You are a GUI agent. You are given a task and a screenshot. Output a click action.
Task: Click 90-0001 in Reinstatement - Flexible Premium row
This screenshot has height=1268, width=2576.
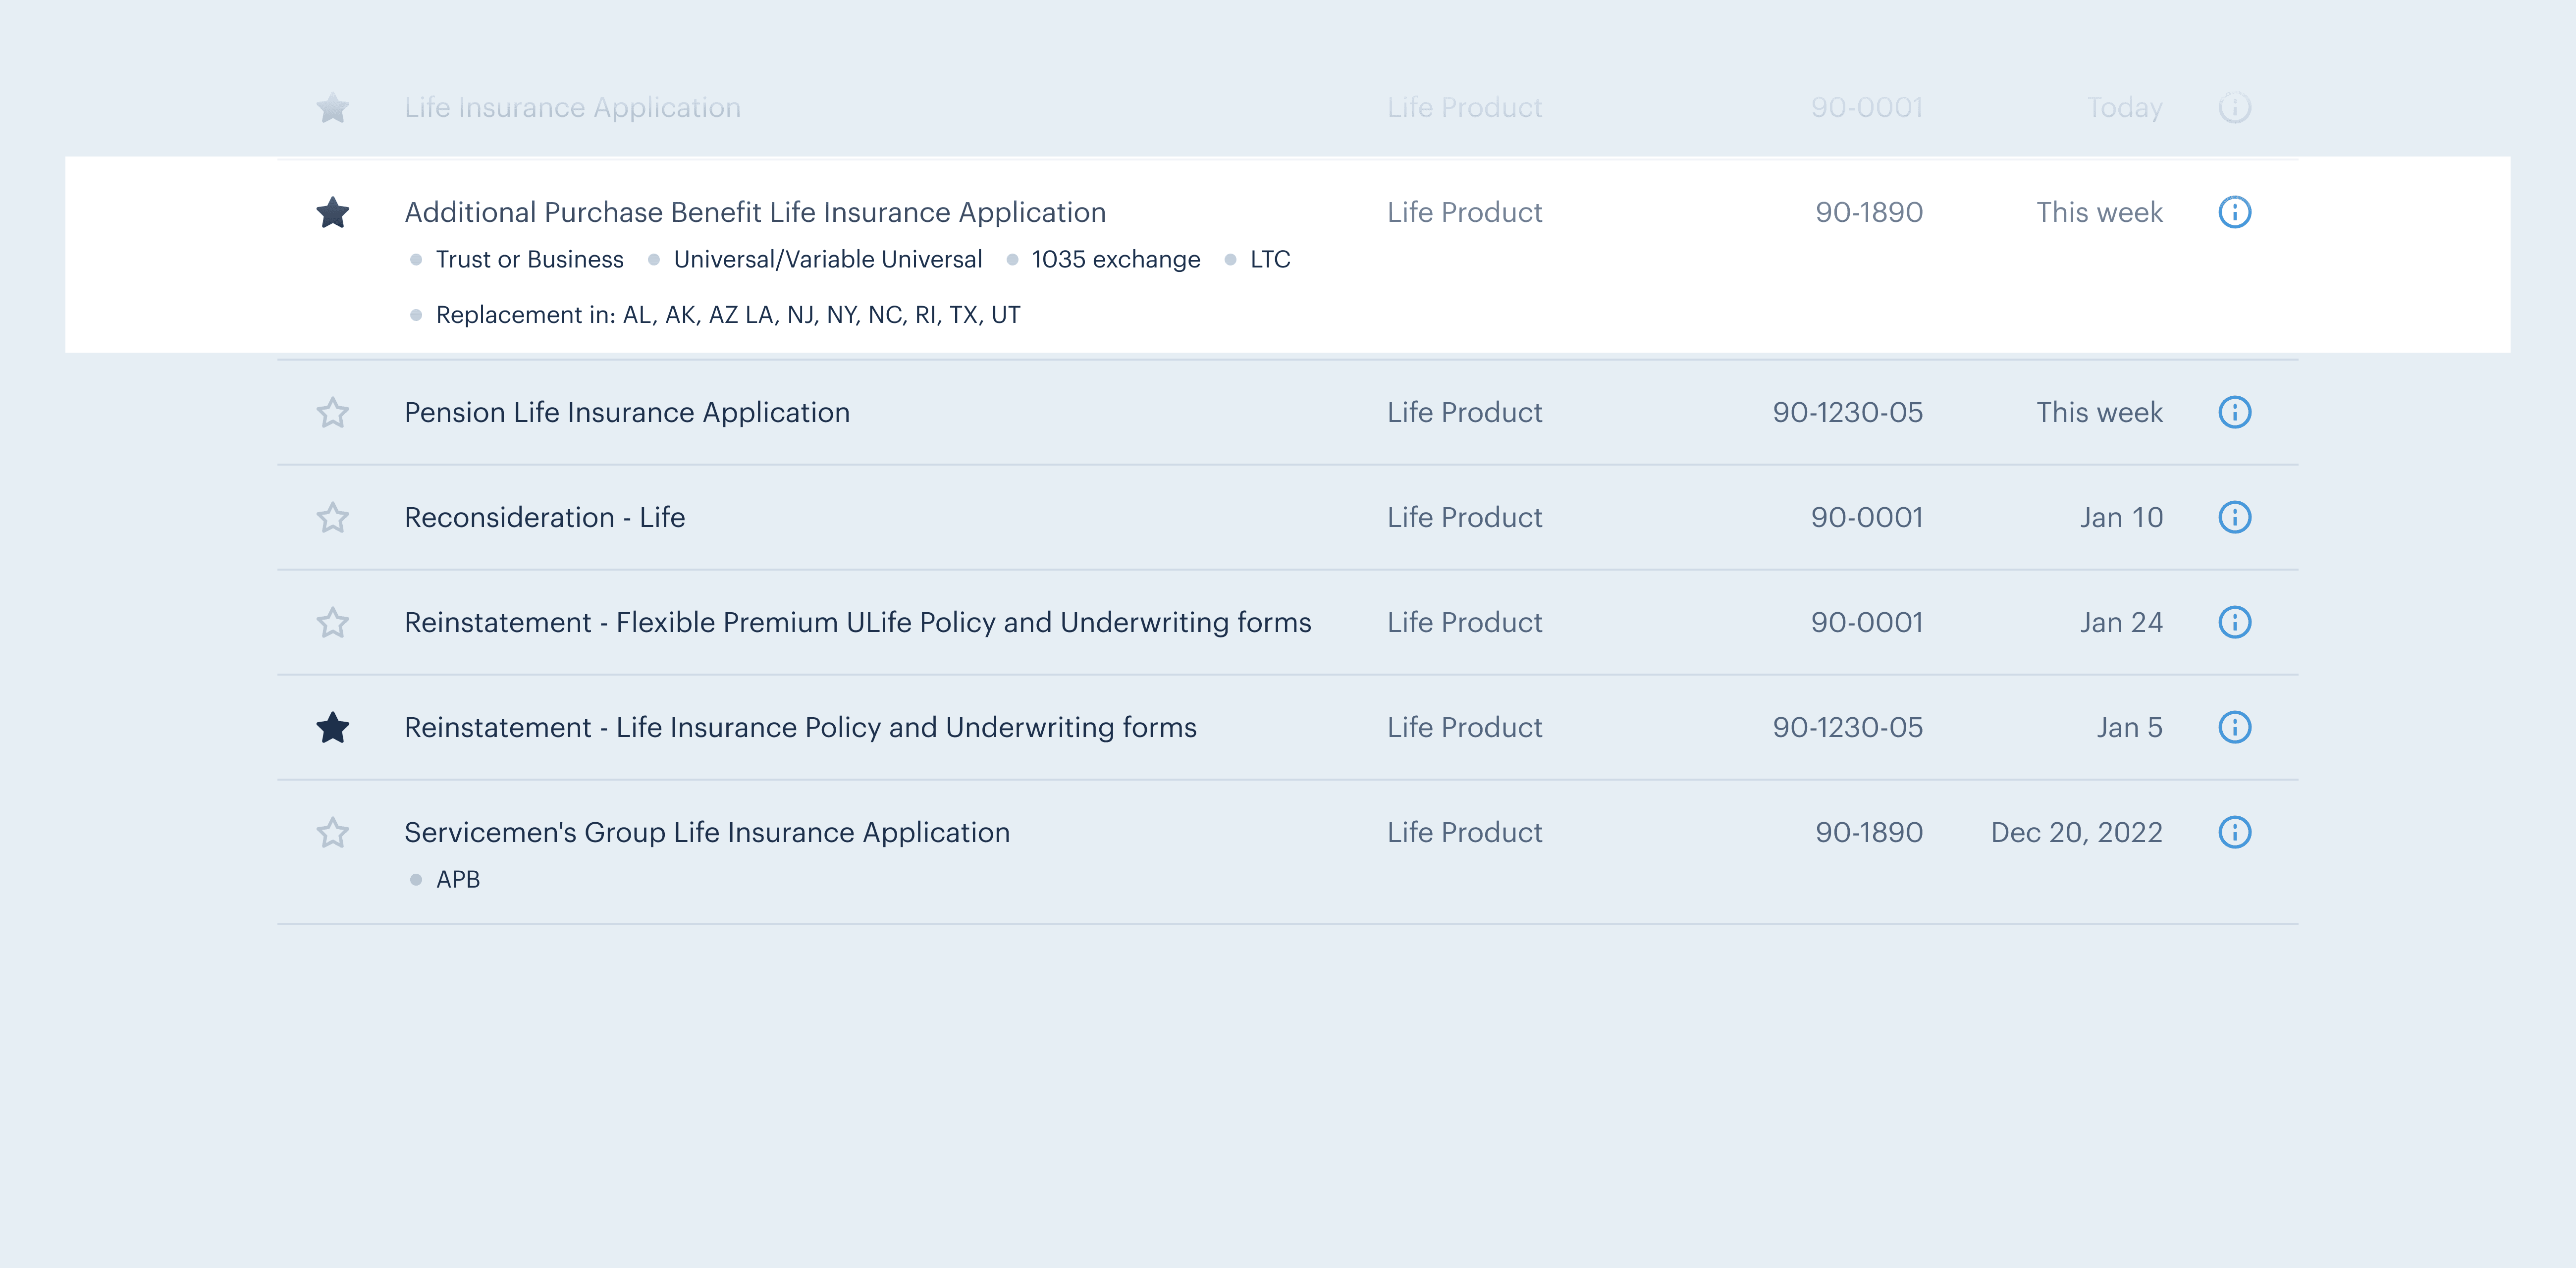[x=1866, y=622]
